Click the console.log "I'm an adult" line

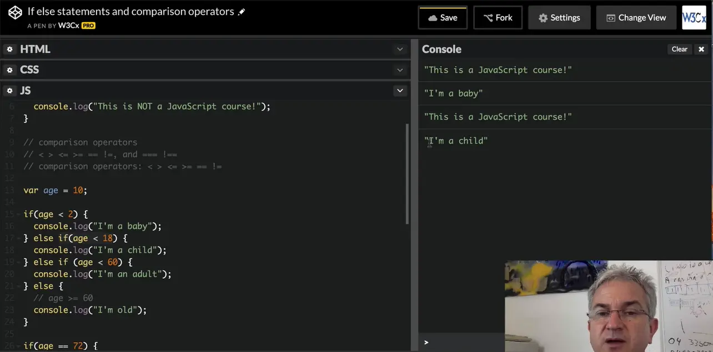pyautogui.click(x=102, y=274)
